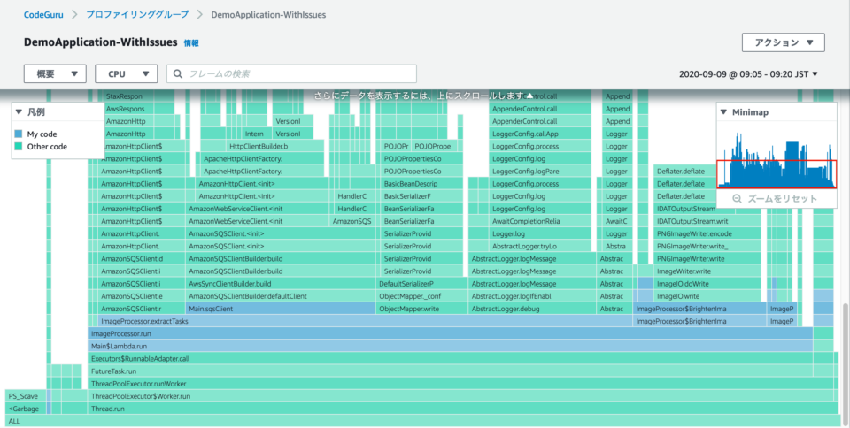Screen dimensions: 850x428
Task: Click the page vertical scrollbar
Action: (846, 363)
